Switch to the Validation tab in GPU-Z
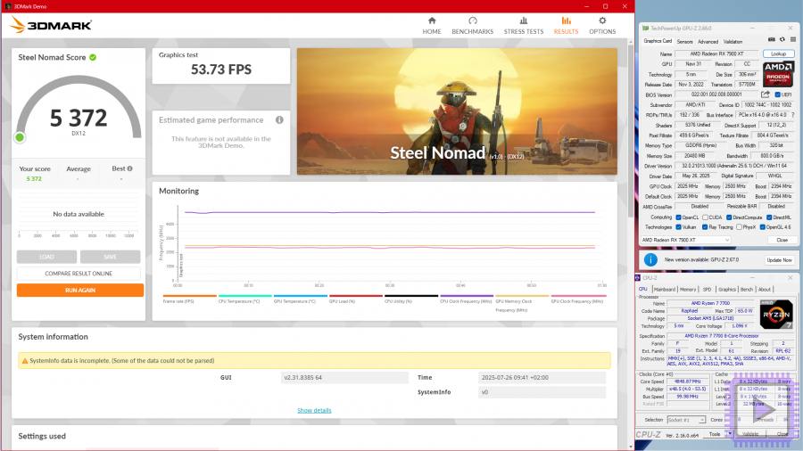This screenshot has width=803, height=451. click(733, 41)
